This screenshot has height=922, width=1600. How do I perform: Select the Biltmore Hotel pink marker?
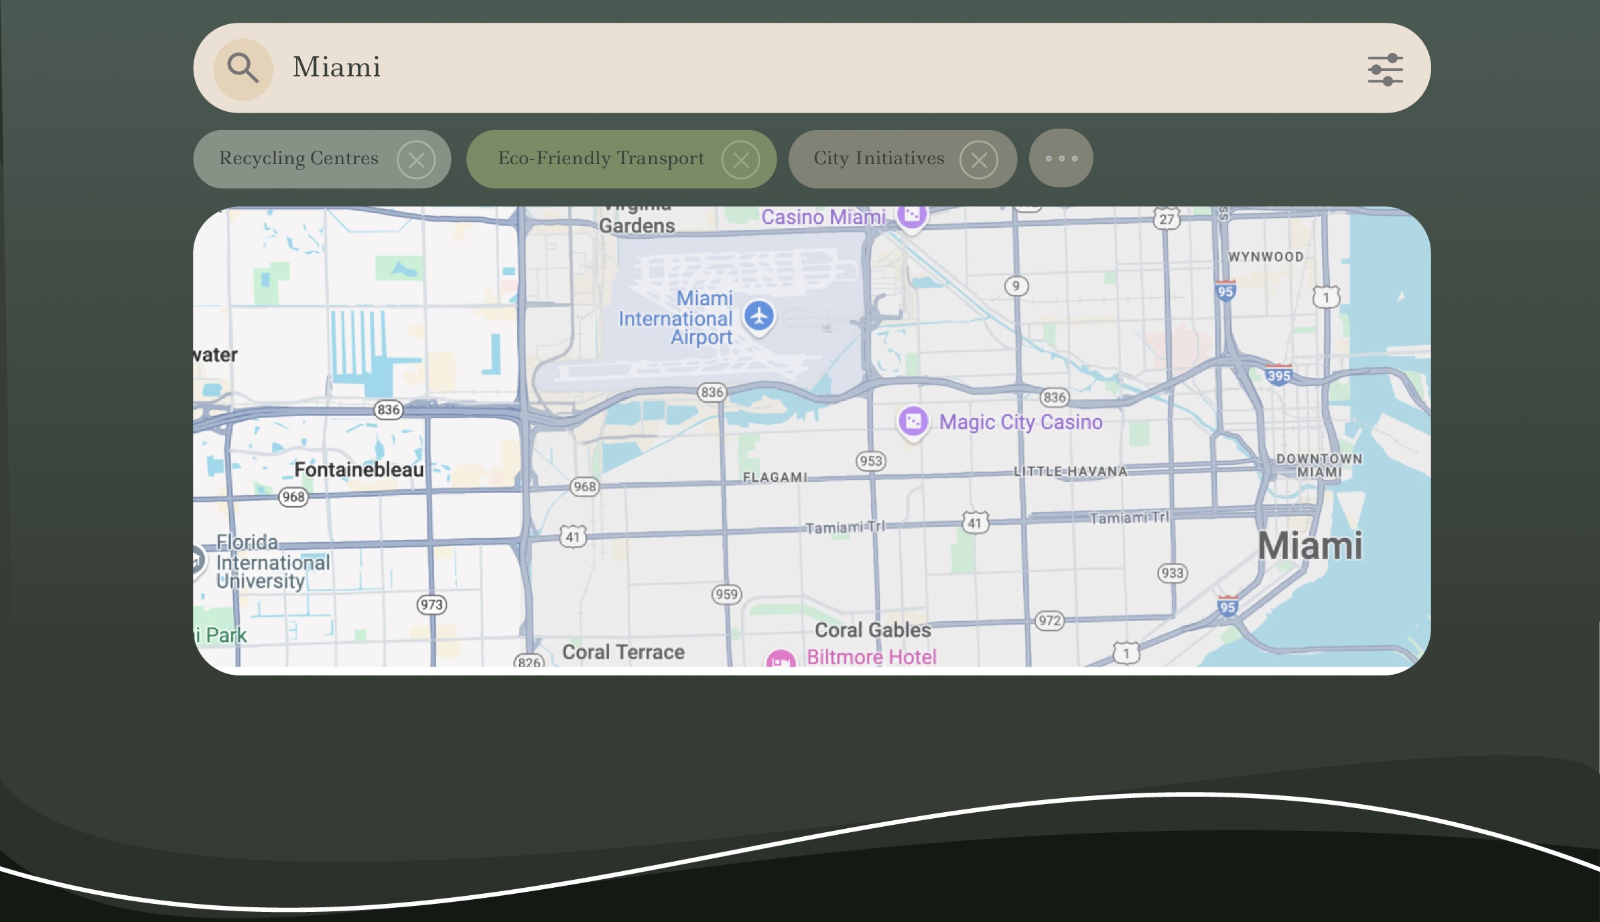click(x=781, y=659)
